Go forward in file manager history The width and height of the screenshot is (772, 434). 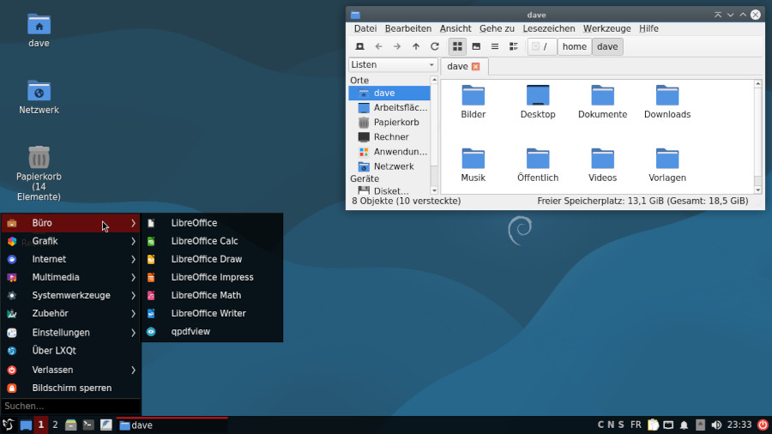click(397, 47)
